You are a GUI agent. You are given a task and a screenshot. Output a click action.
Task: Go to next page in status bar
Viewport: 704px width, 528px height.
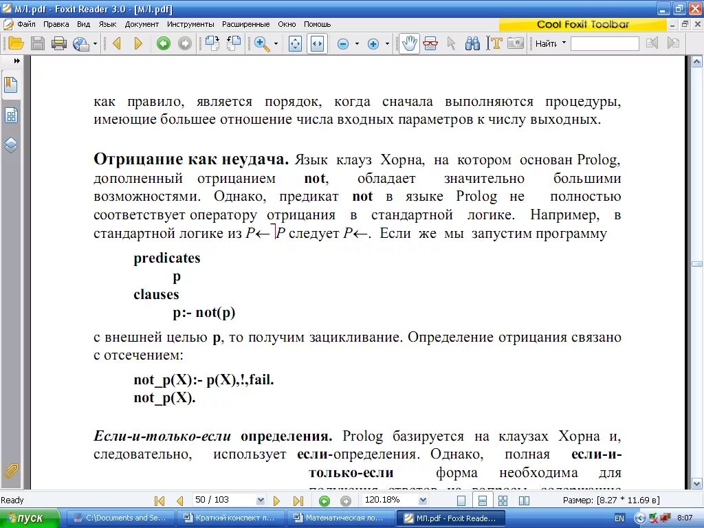[x=276, y=500]
